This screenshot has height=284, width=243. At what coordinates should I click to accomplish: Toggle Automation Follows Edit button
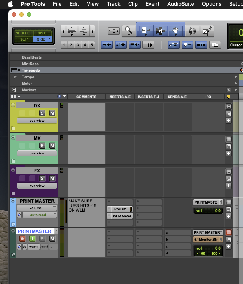(174, 45)
